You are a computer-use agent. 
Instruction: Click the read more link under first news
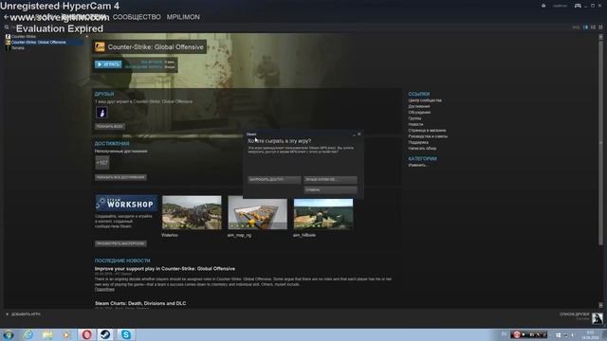pyautogui.click(x=104, y=289)
